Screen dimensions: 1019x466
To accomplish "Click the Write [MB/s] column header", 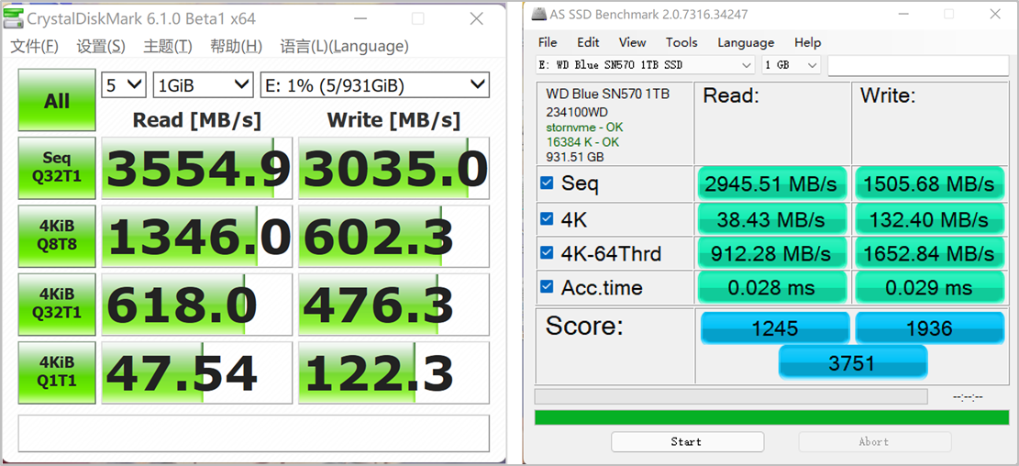I will [x=393, y=120].
